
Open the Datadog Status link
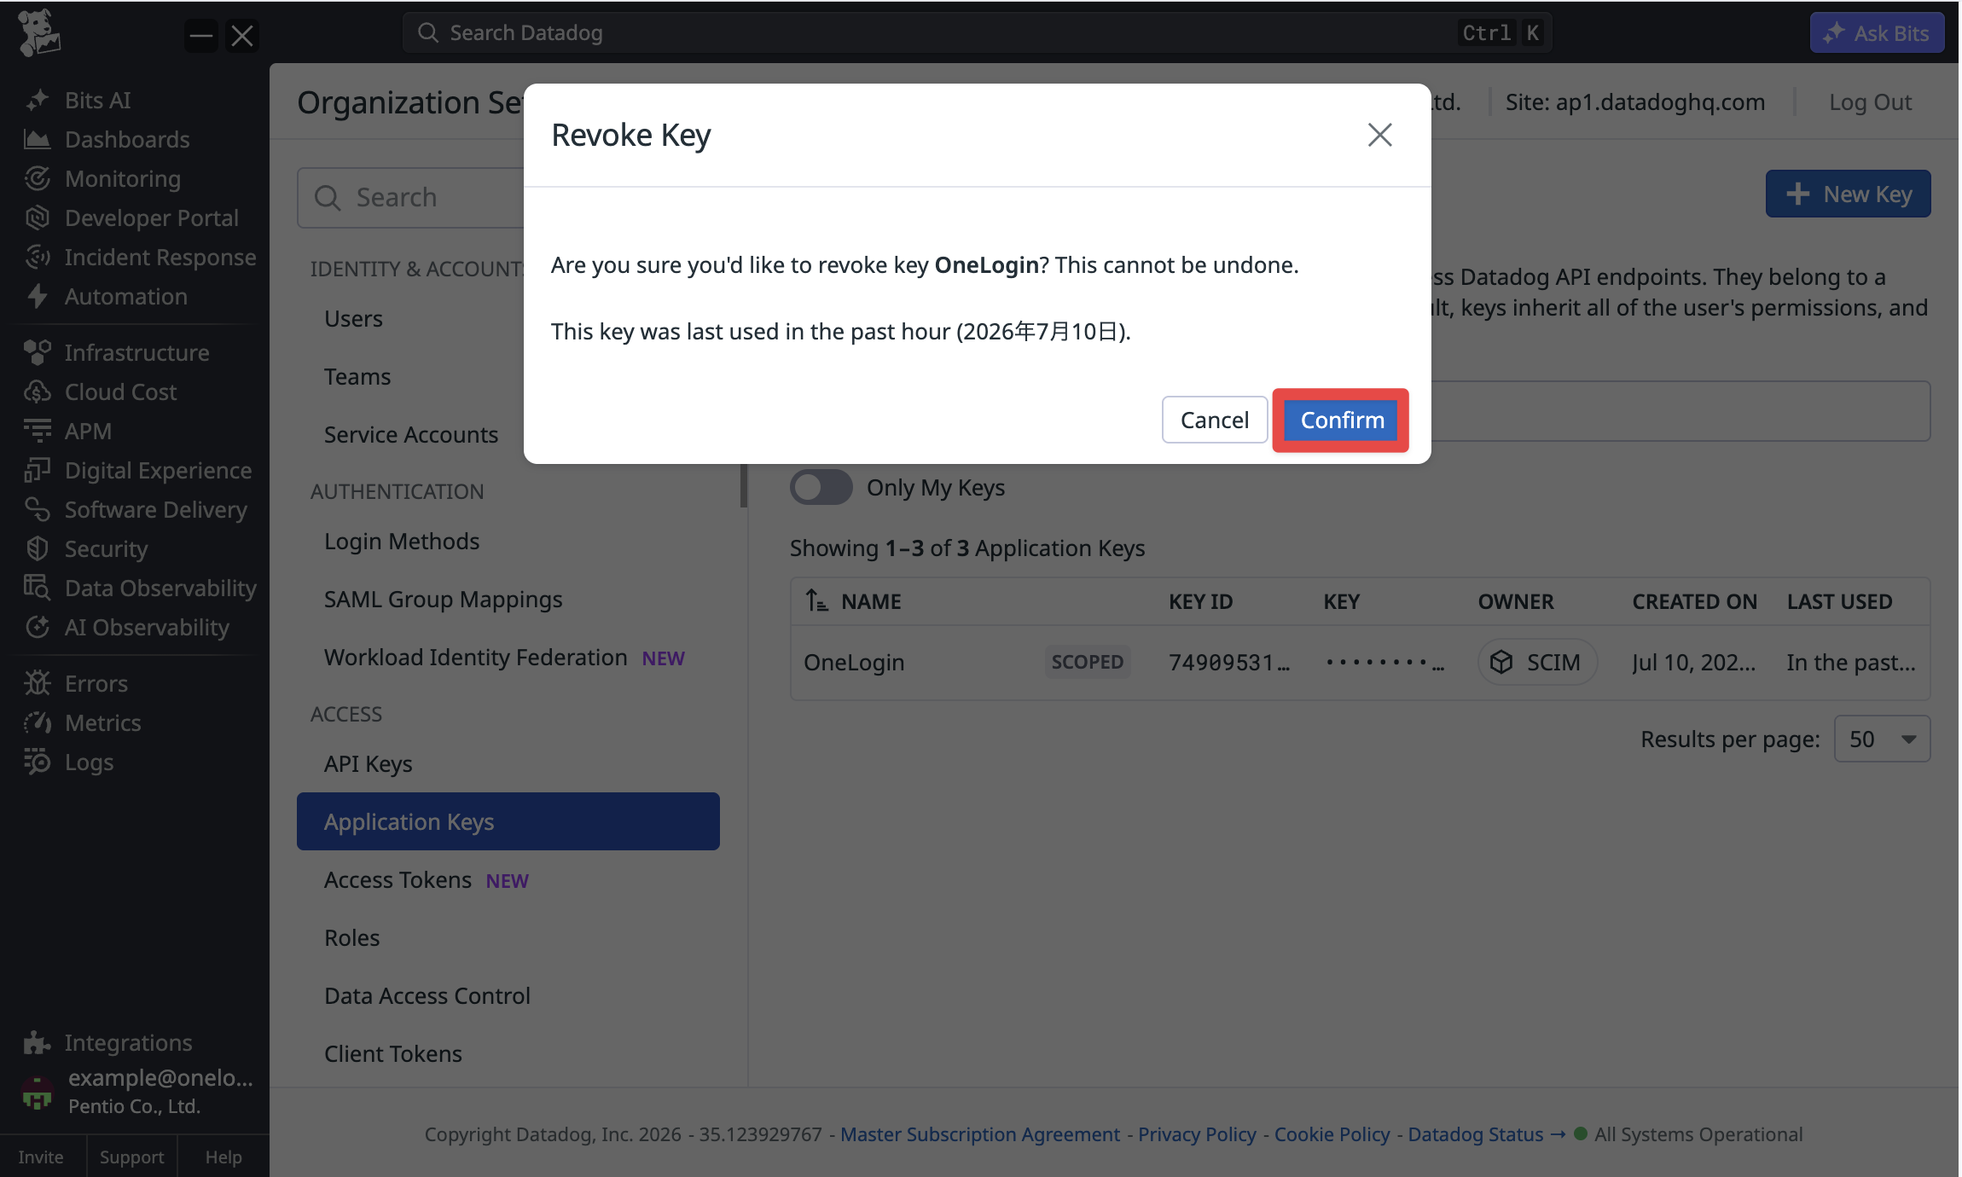[1486, 1134]
